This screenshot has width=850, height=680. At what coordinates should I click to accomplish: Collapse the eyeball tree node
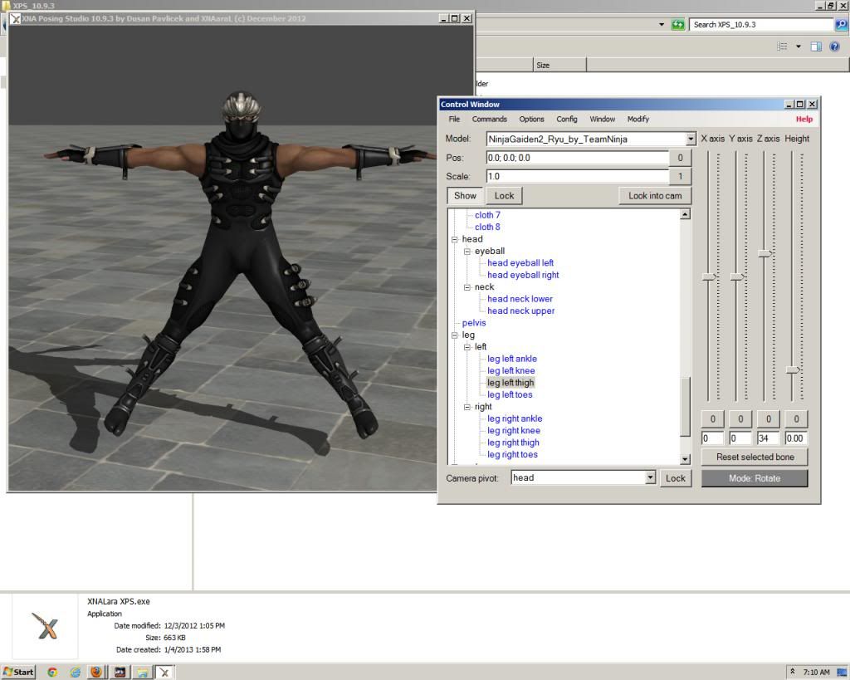(467, 251)
